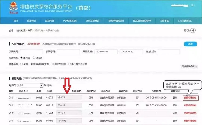
Task: Open the 退税勾选 menu
Action: pyautogui.click(x=50, y=21)
